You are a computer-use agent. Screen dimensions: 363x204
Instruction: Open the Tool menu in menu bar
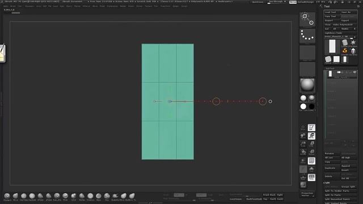click(156, 6)
